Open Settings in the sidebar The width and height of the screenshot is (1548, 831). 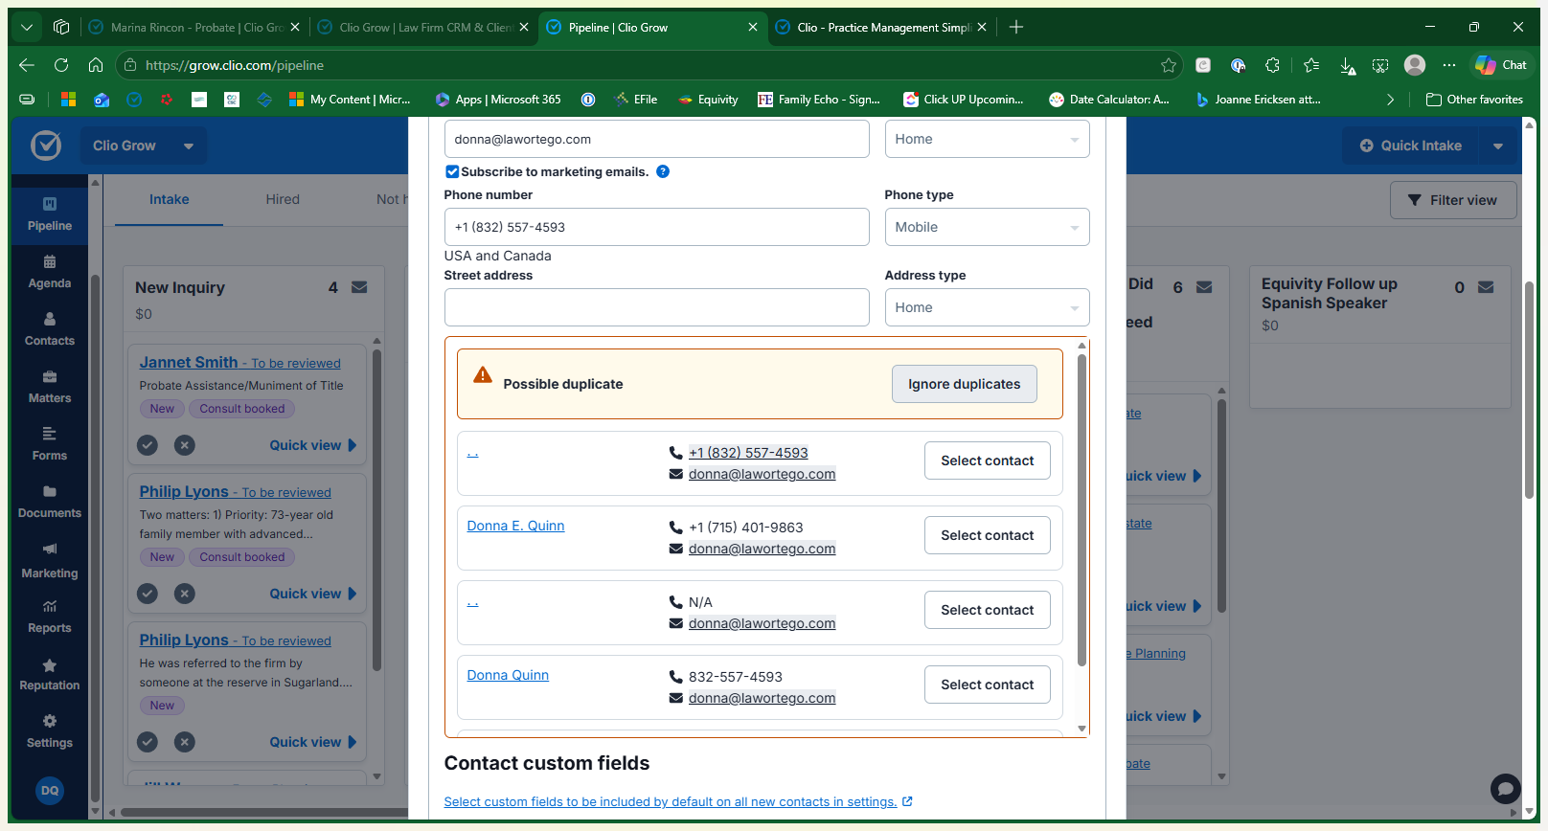50,732
